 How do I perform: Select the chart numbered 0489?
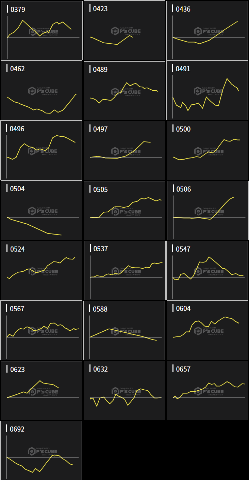tap(124, 91)
